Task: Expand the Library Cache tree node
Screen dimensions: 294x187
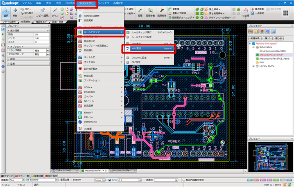Action: [x=253, y=66]
